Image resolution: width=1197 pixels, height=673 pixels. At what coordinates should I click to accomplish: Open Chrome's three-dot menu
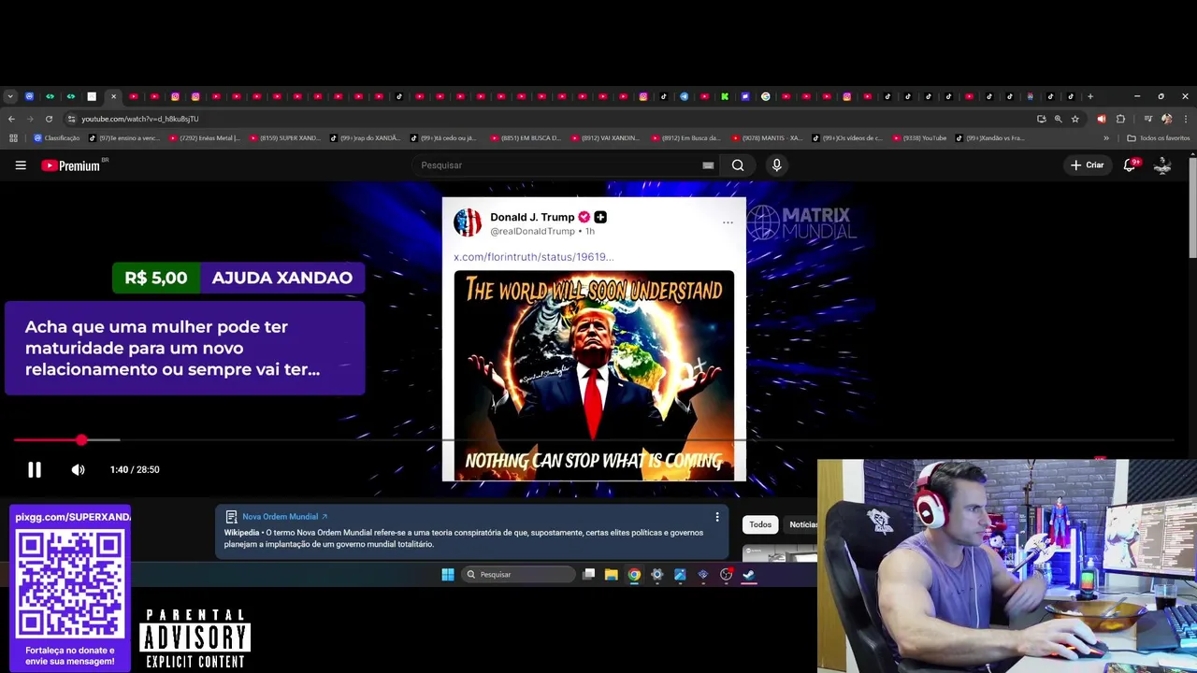pyautogui.click(x=1185, y=119)
